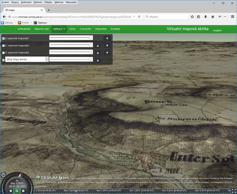
Task: Expand the Aplikace dropdown menu
Action: [59, 29]
